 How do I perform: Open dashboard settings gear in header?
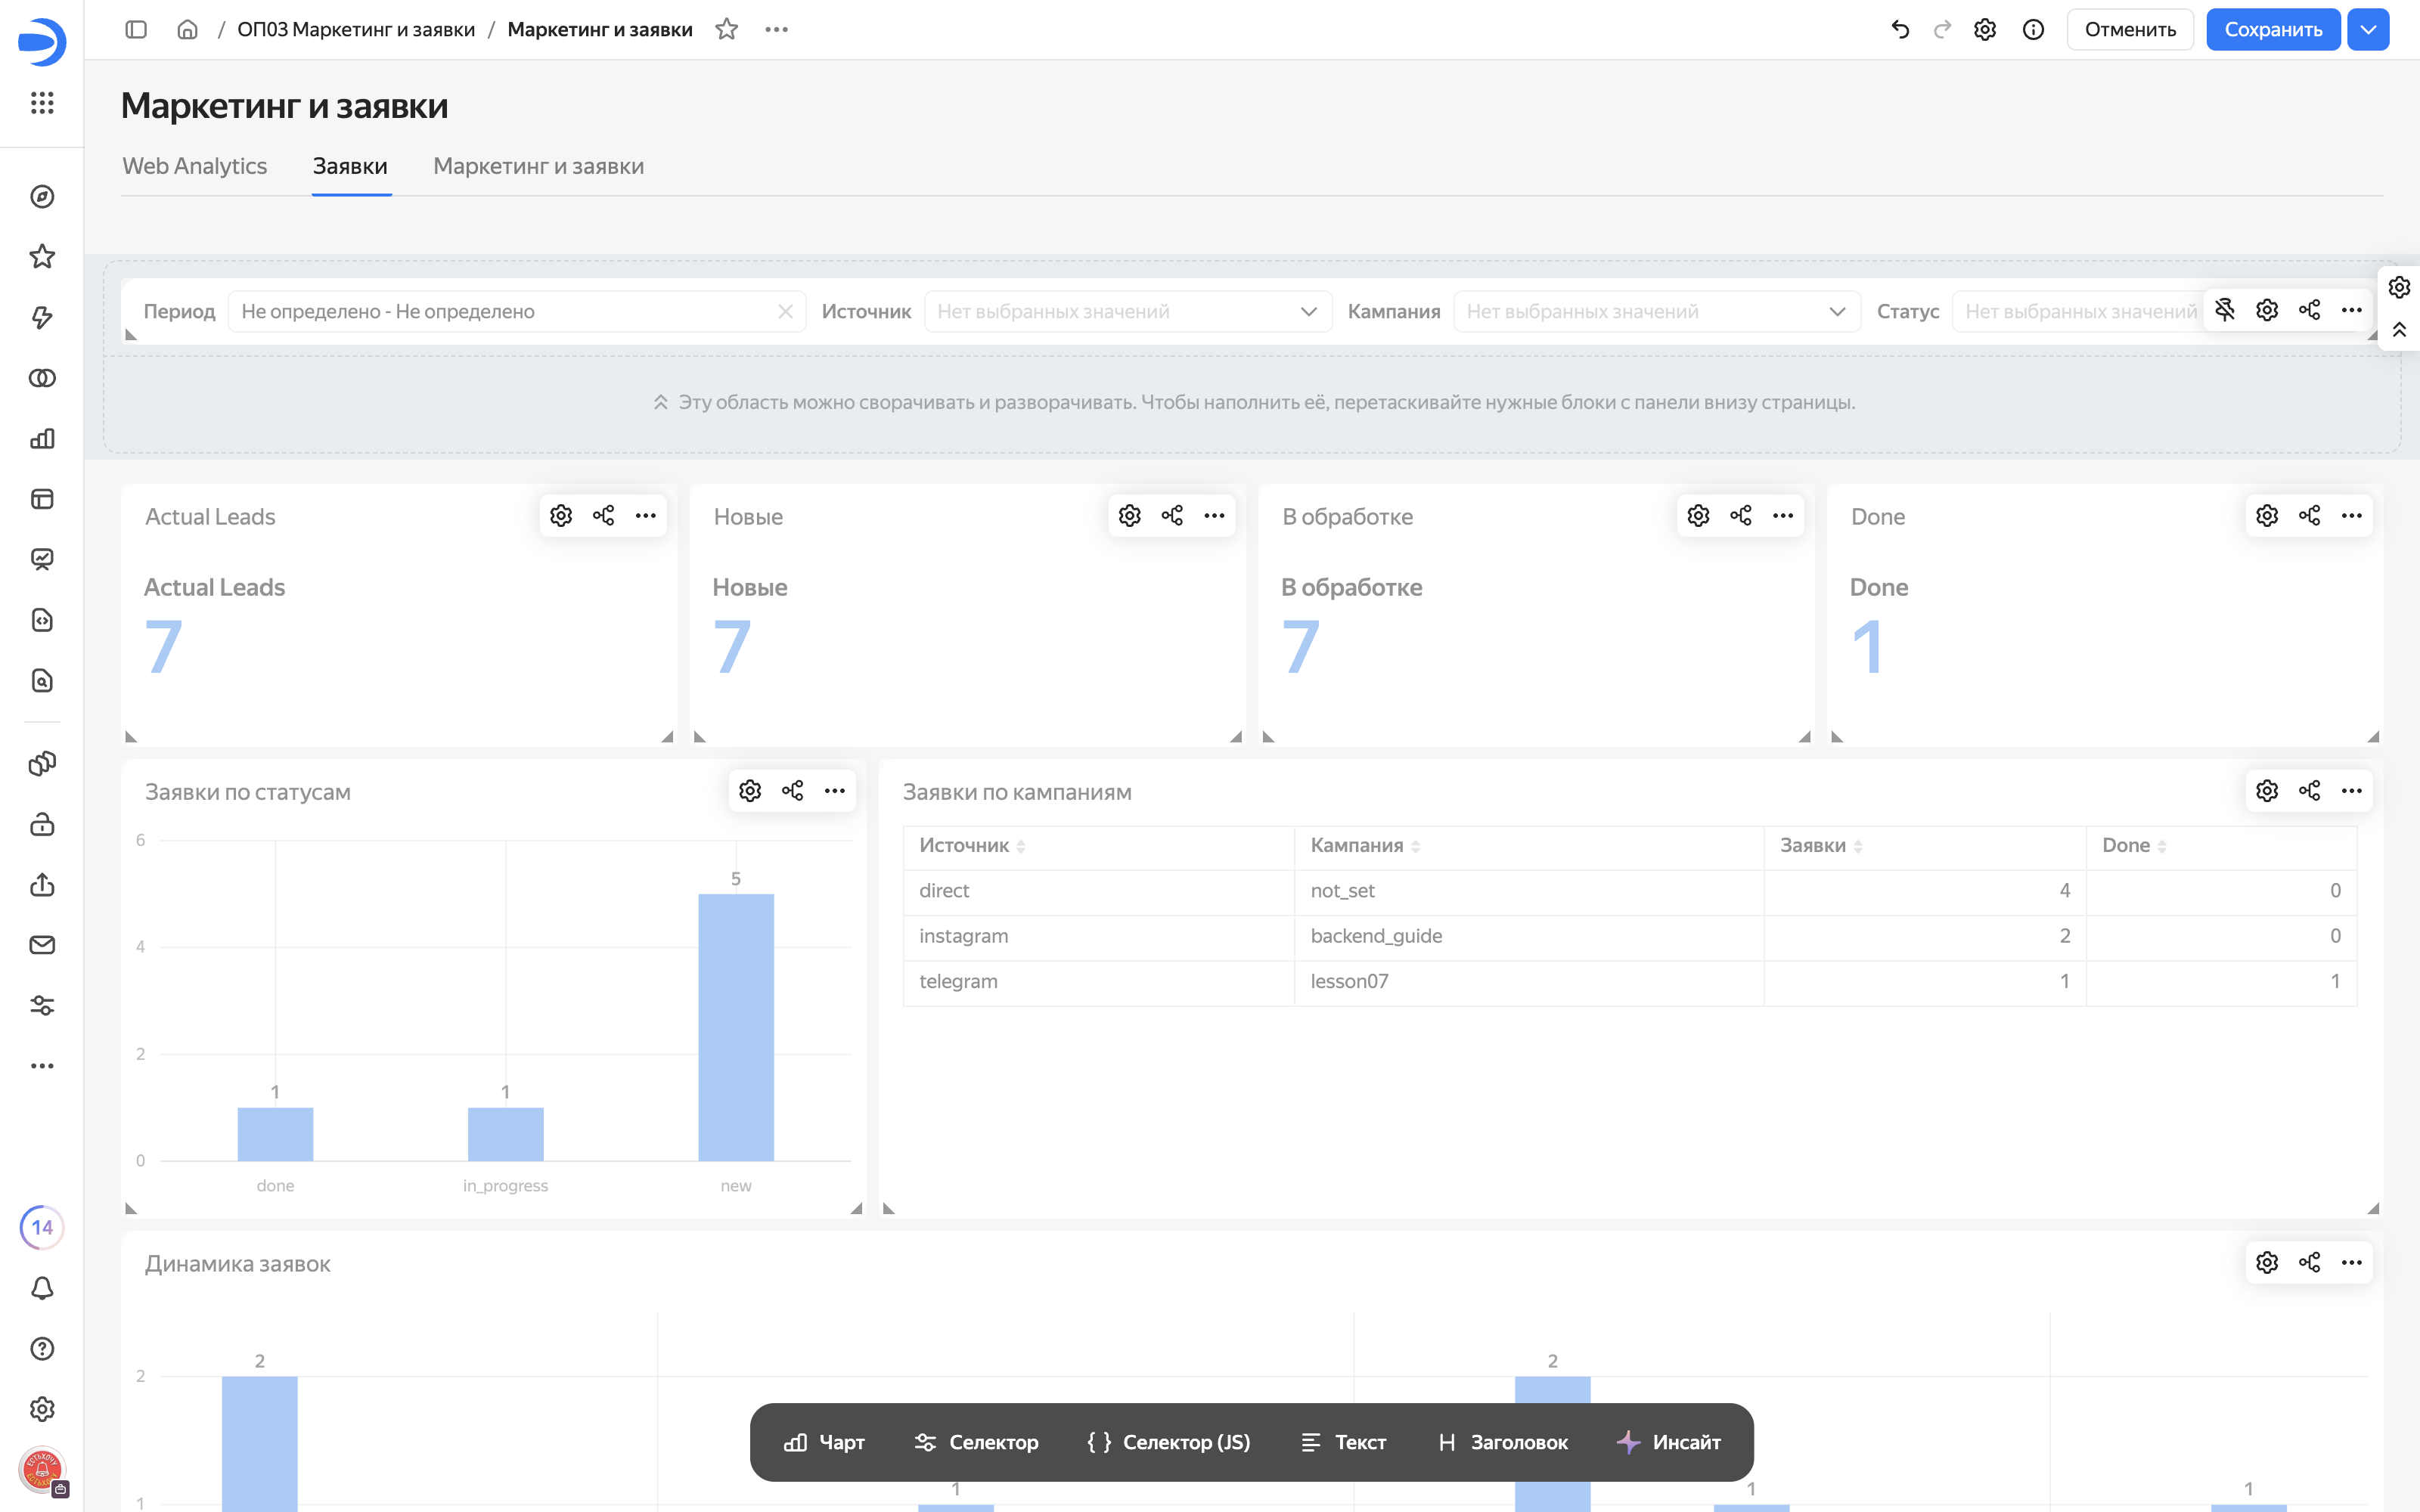[1985, 30]
